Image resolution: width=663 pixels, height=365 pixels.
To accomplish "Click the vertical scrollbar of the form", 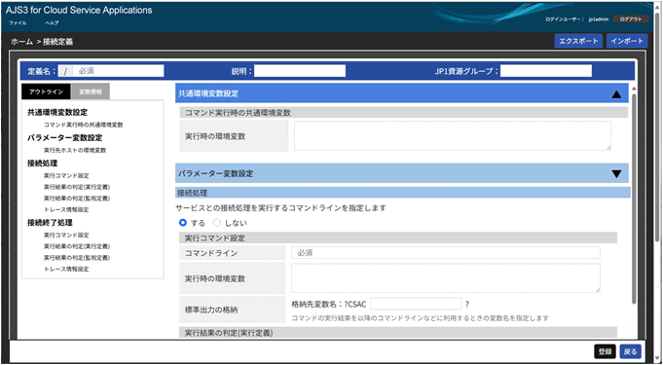I will 634,199.
